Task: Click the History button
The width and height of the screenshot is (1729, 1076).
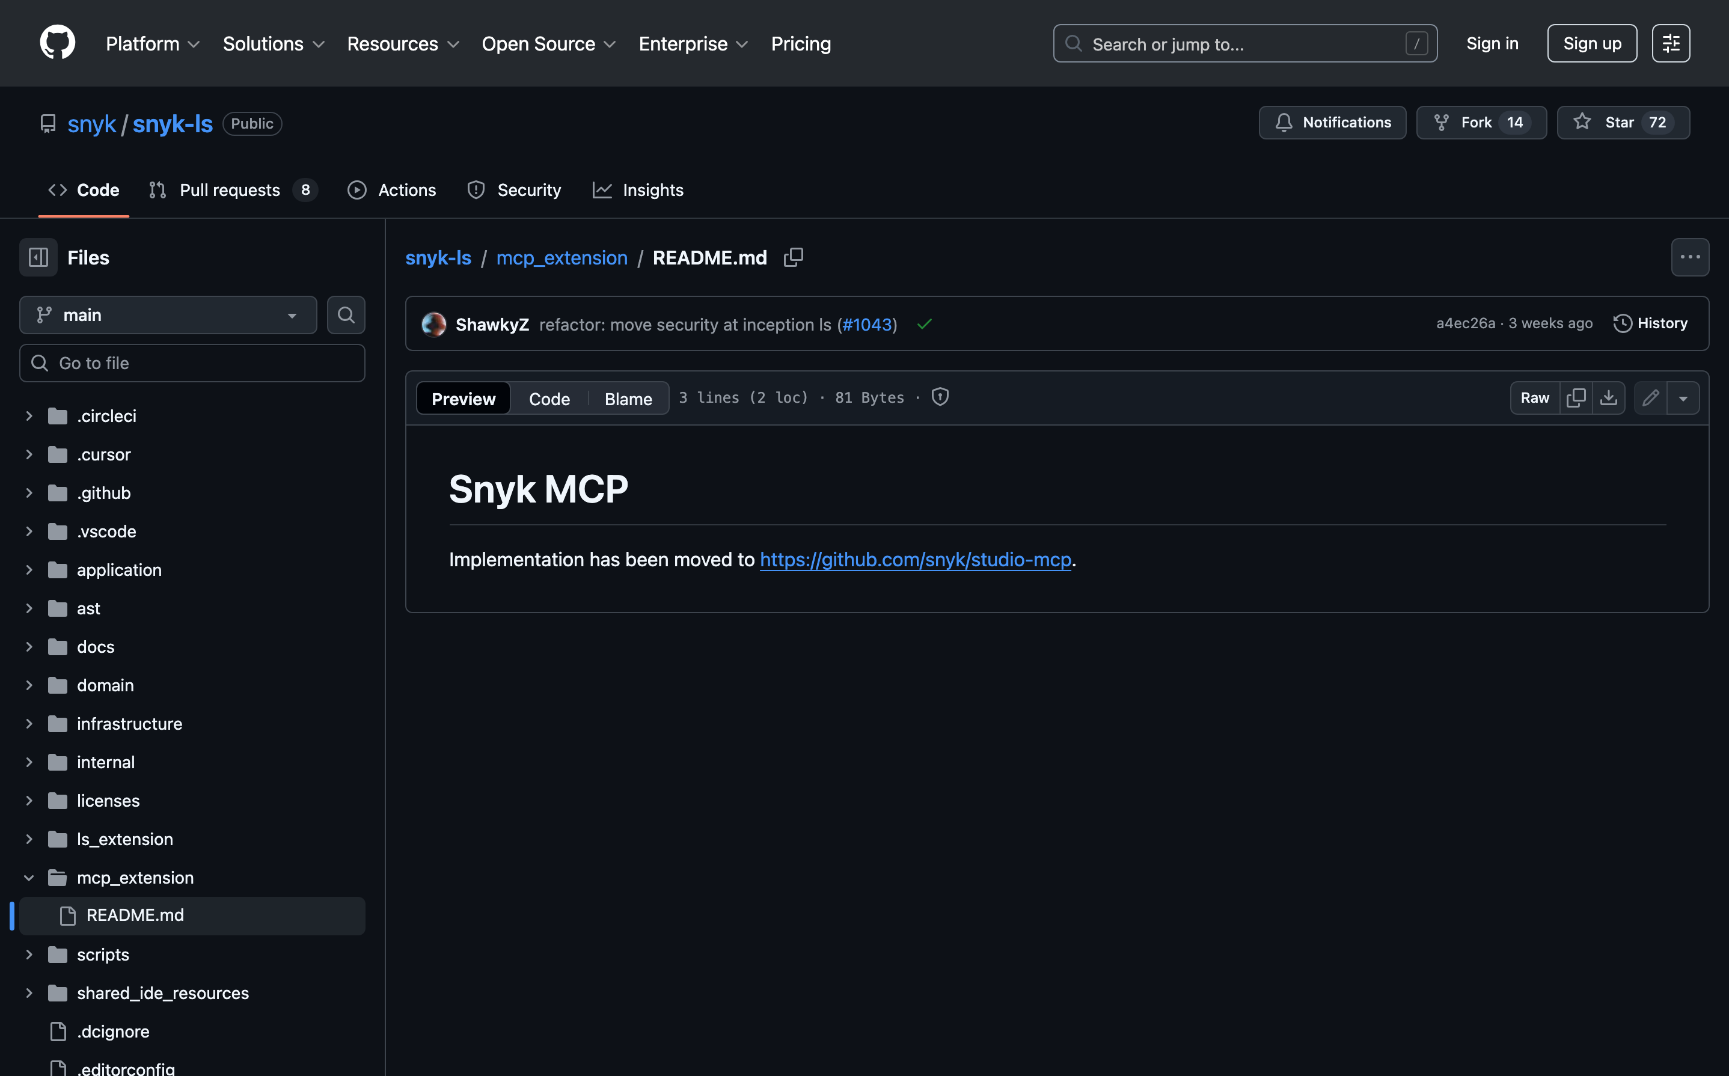Action: pyautogui.click(x=1651, y=323)
